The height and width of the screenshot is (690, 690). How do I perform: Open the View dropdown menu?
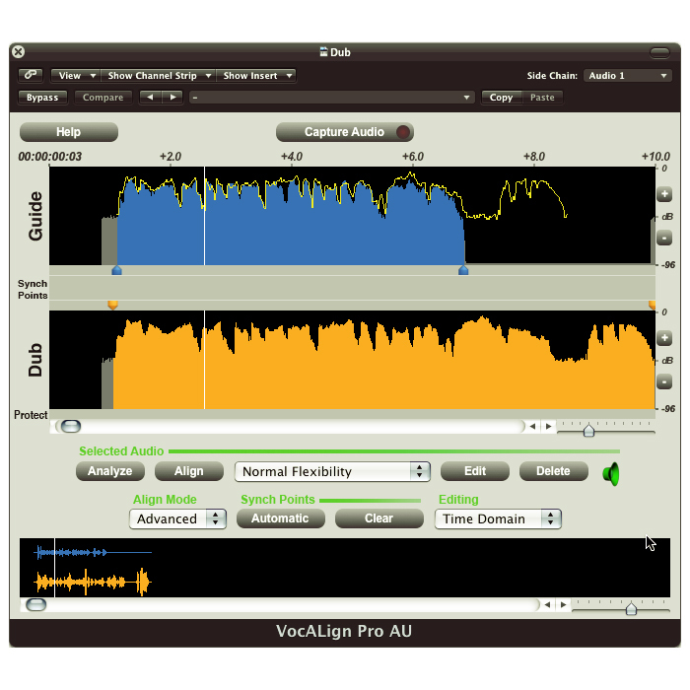(76, 75)
